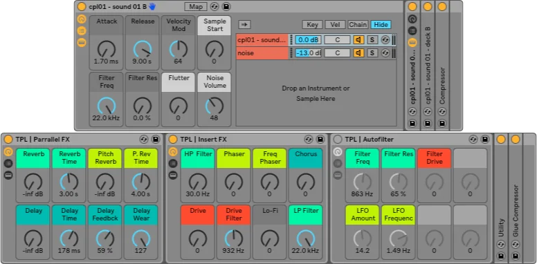Click the Attack macro knob
The width and height of the screenshot is (537, 264).
tap(107, 49)
